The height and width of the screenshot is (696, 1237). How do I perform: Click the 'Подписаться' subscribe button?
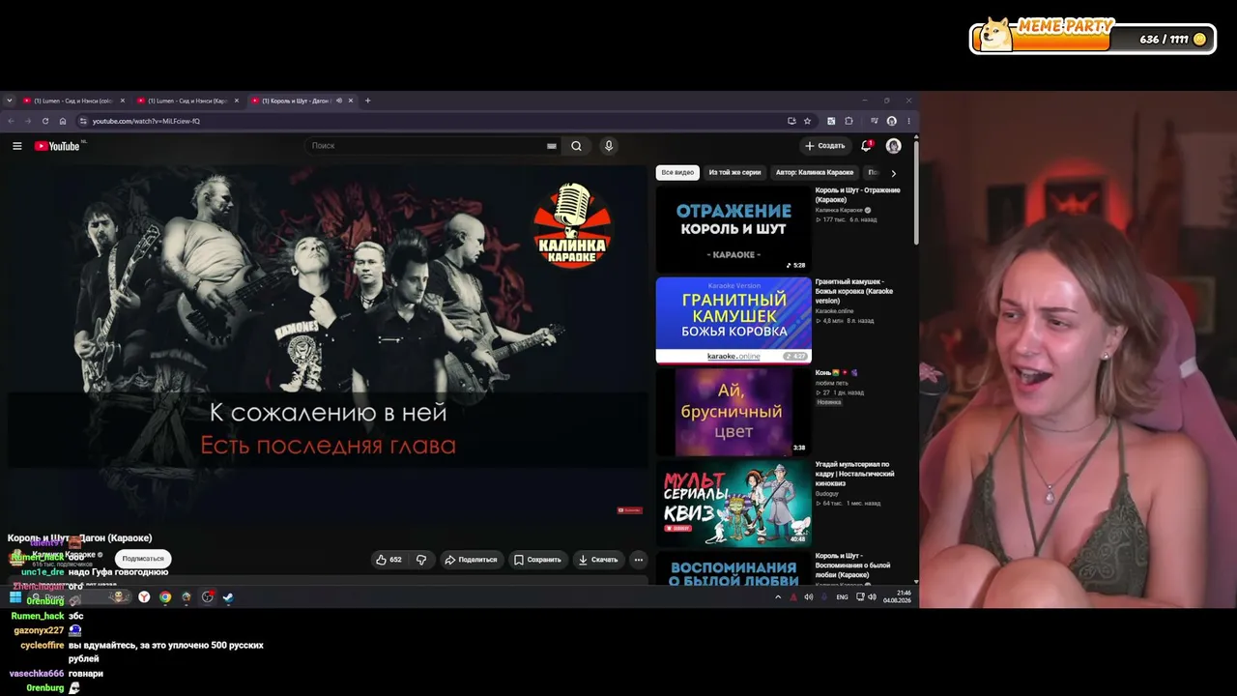(x=143, y=559)
